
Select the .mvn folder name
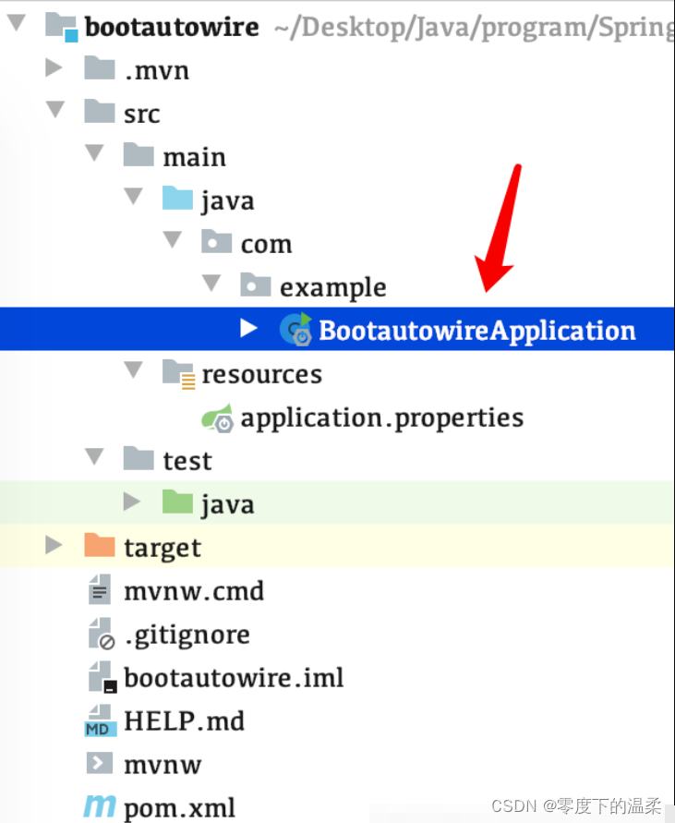coord(157,71)
